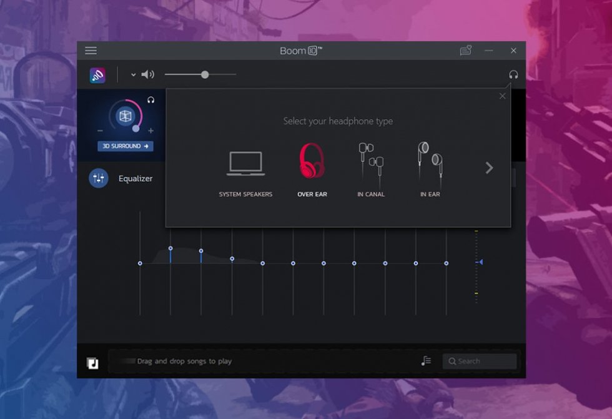Click the 3D Surround button
This screenshot has width=612, height=419.
[126, 146]
